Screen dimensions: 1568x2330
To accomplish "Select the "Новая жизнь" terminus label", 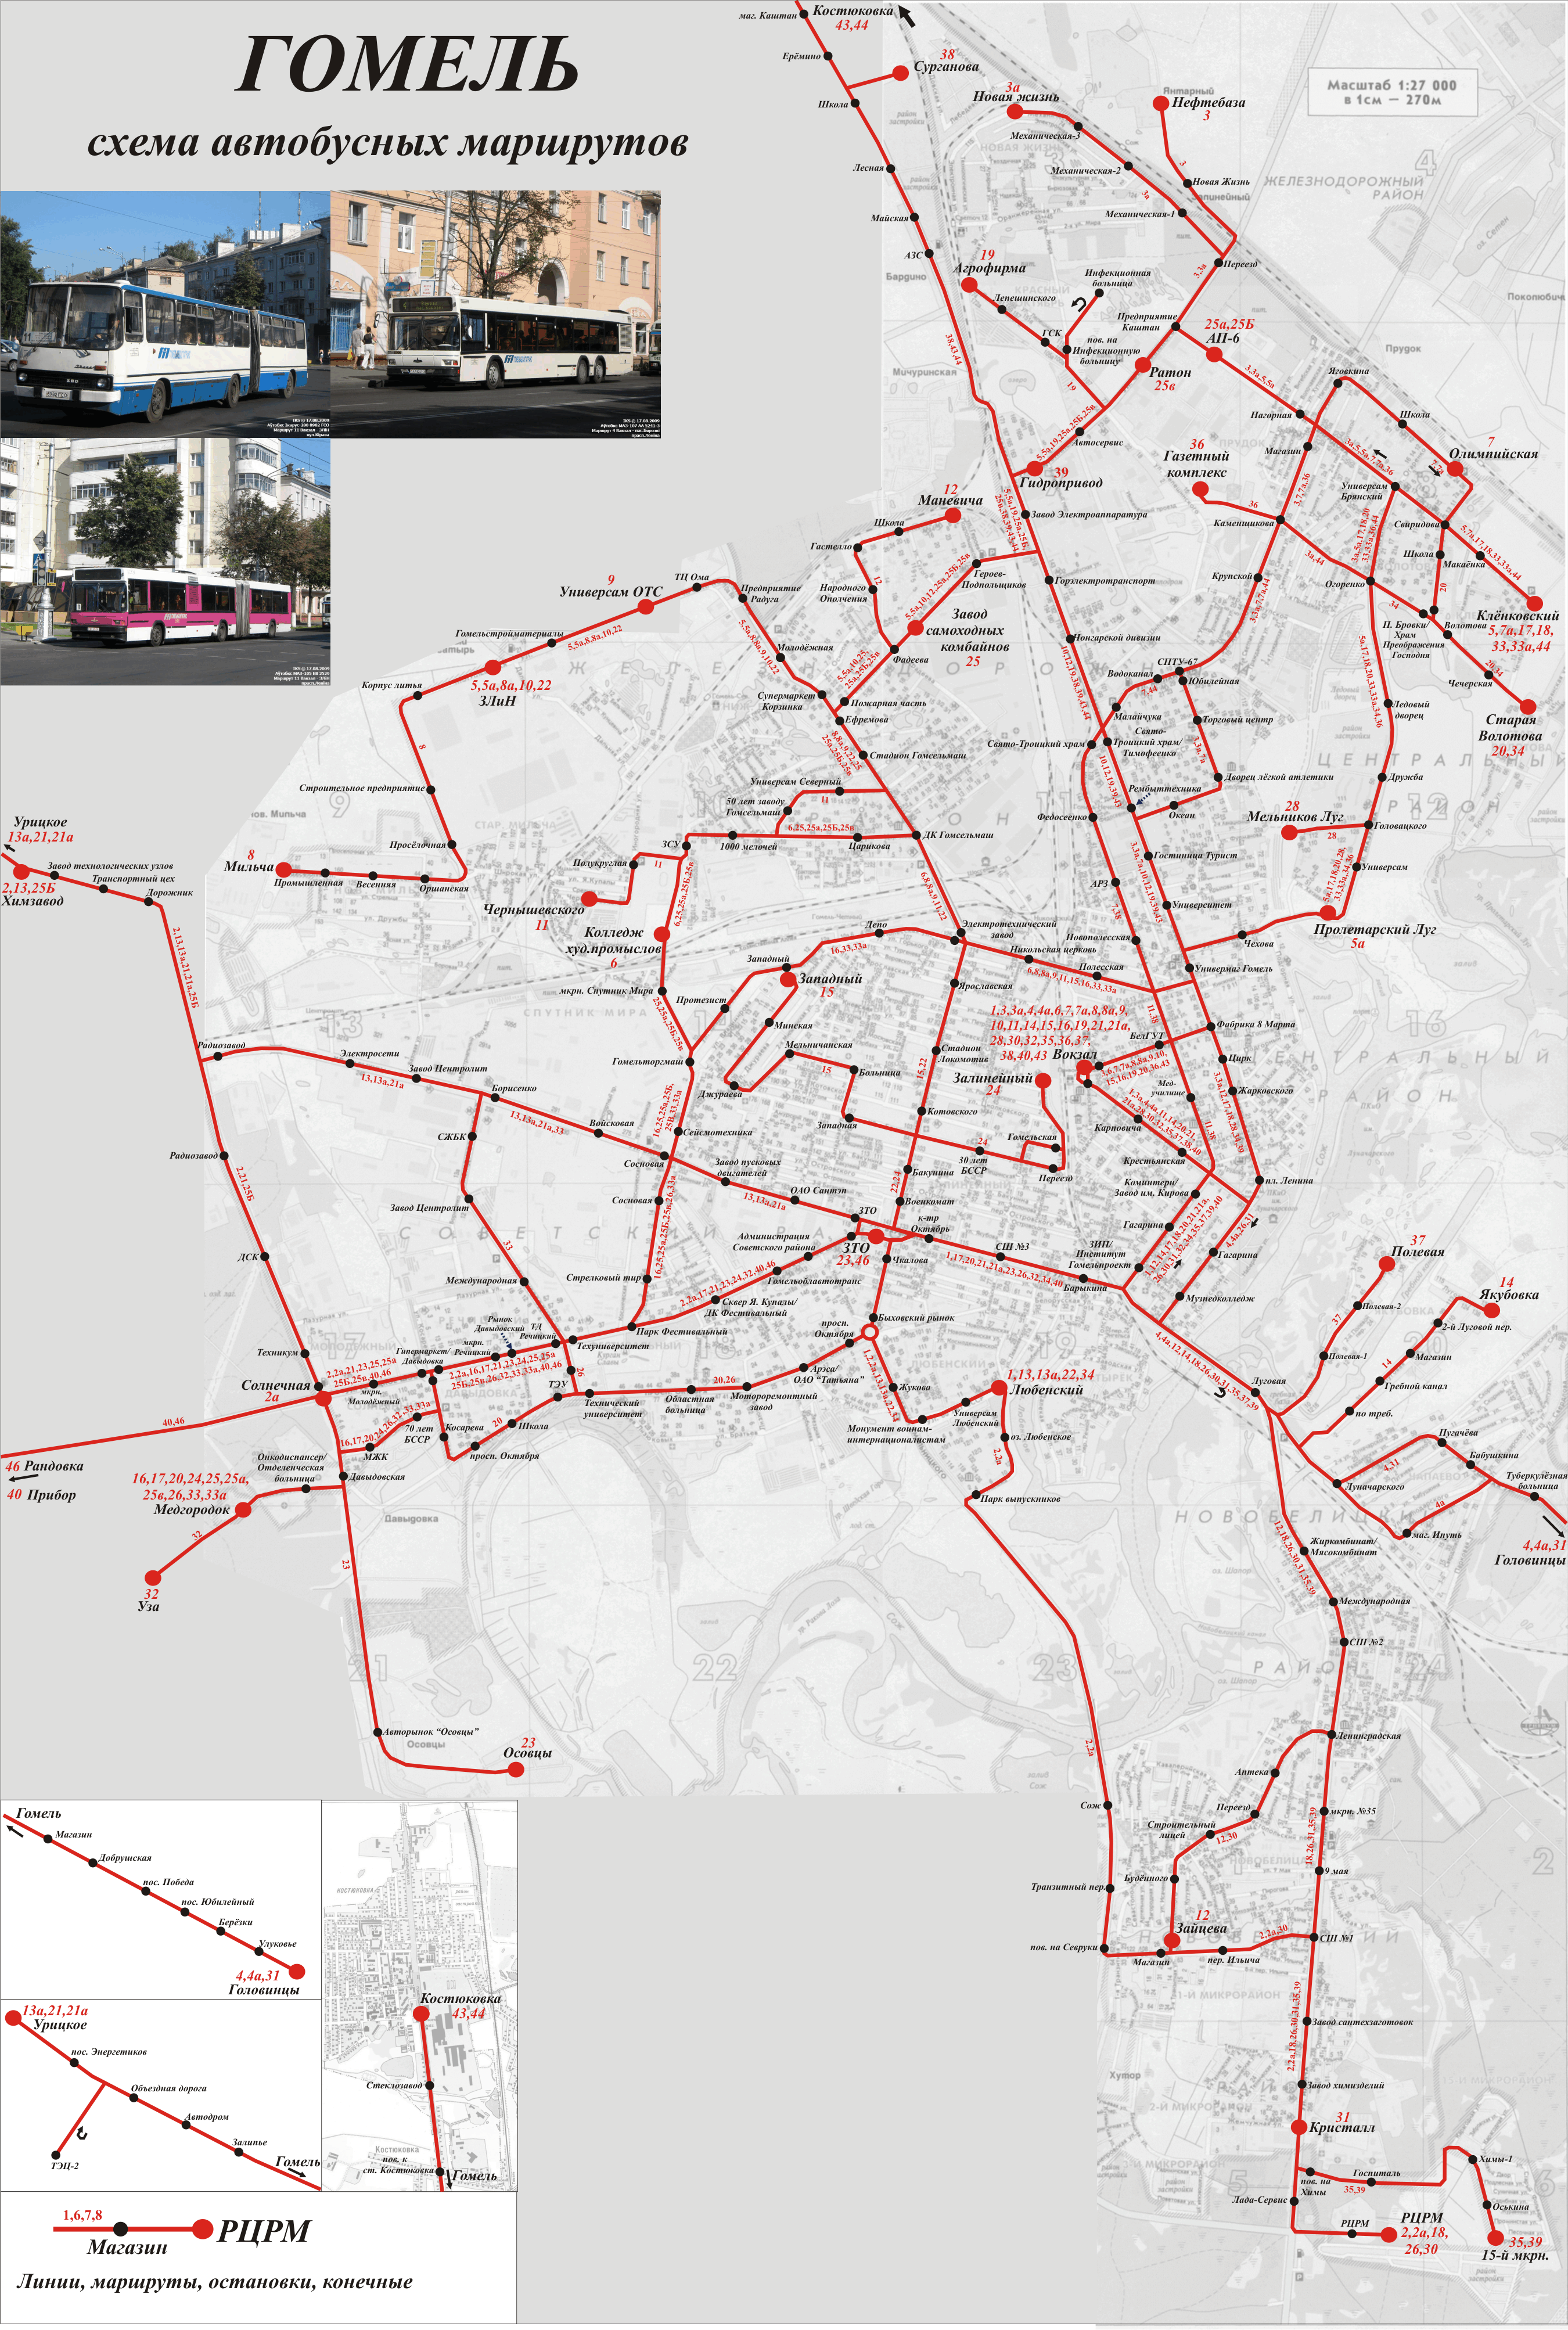I will [1016, 98].
